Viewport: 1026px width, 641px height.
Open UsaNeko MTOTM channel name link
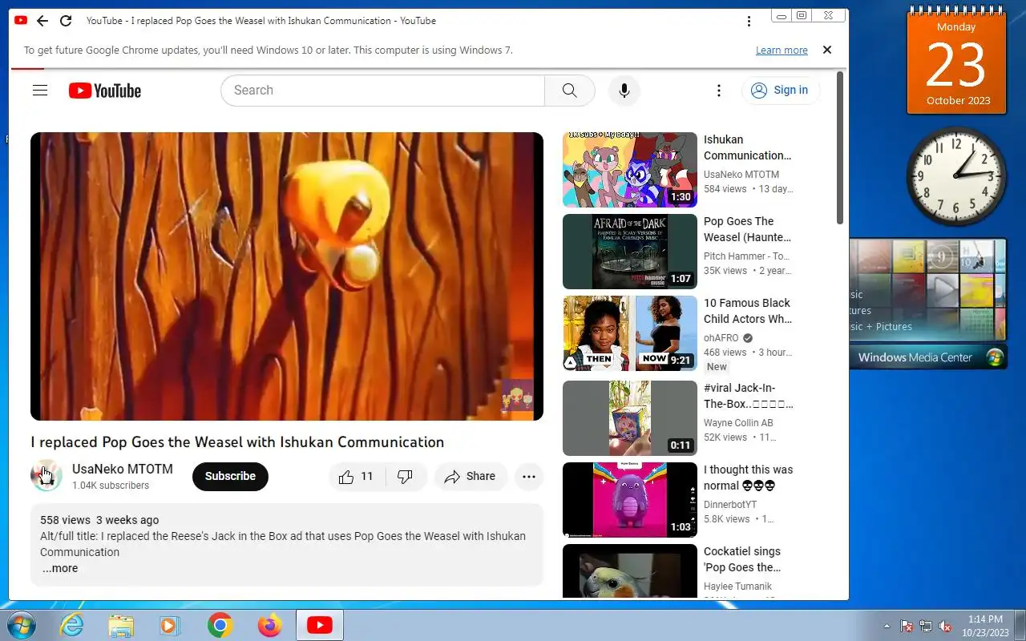coord(123,469)
